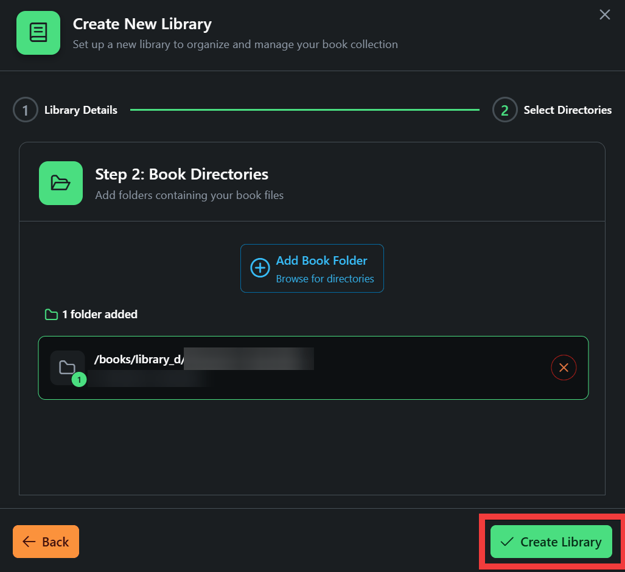Click the orange Back button
Viewport: 625px width, 572px height.
[x=46, y=542]
